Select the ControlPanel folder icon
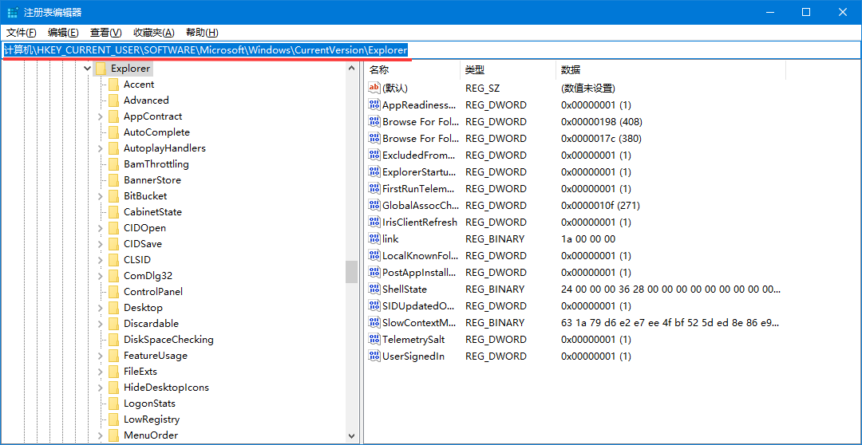 [x=114, y=292]
